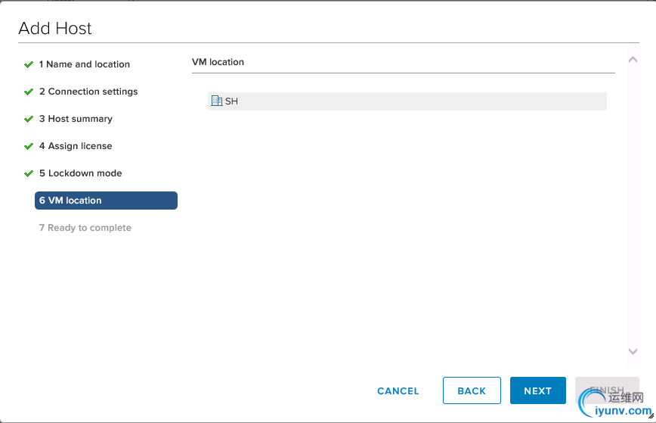Click green checkmark beside Name and location
Viewport: 656px width, 423px height.
pos(29,65)
